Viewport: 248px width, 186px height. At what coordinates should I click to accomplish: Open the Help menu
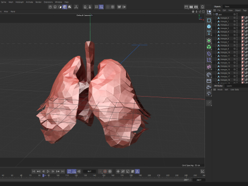67,2
